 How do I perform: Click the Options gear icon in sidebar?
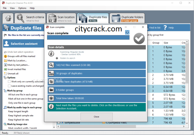click(5, 78)
